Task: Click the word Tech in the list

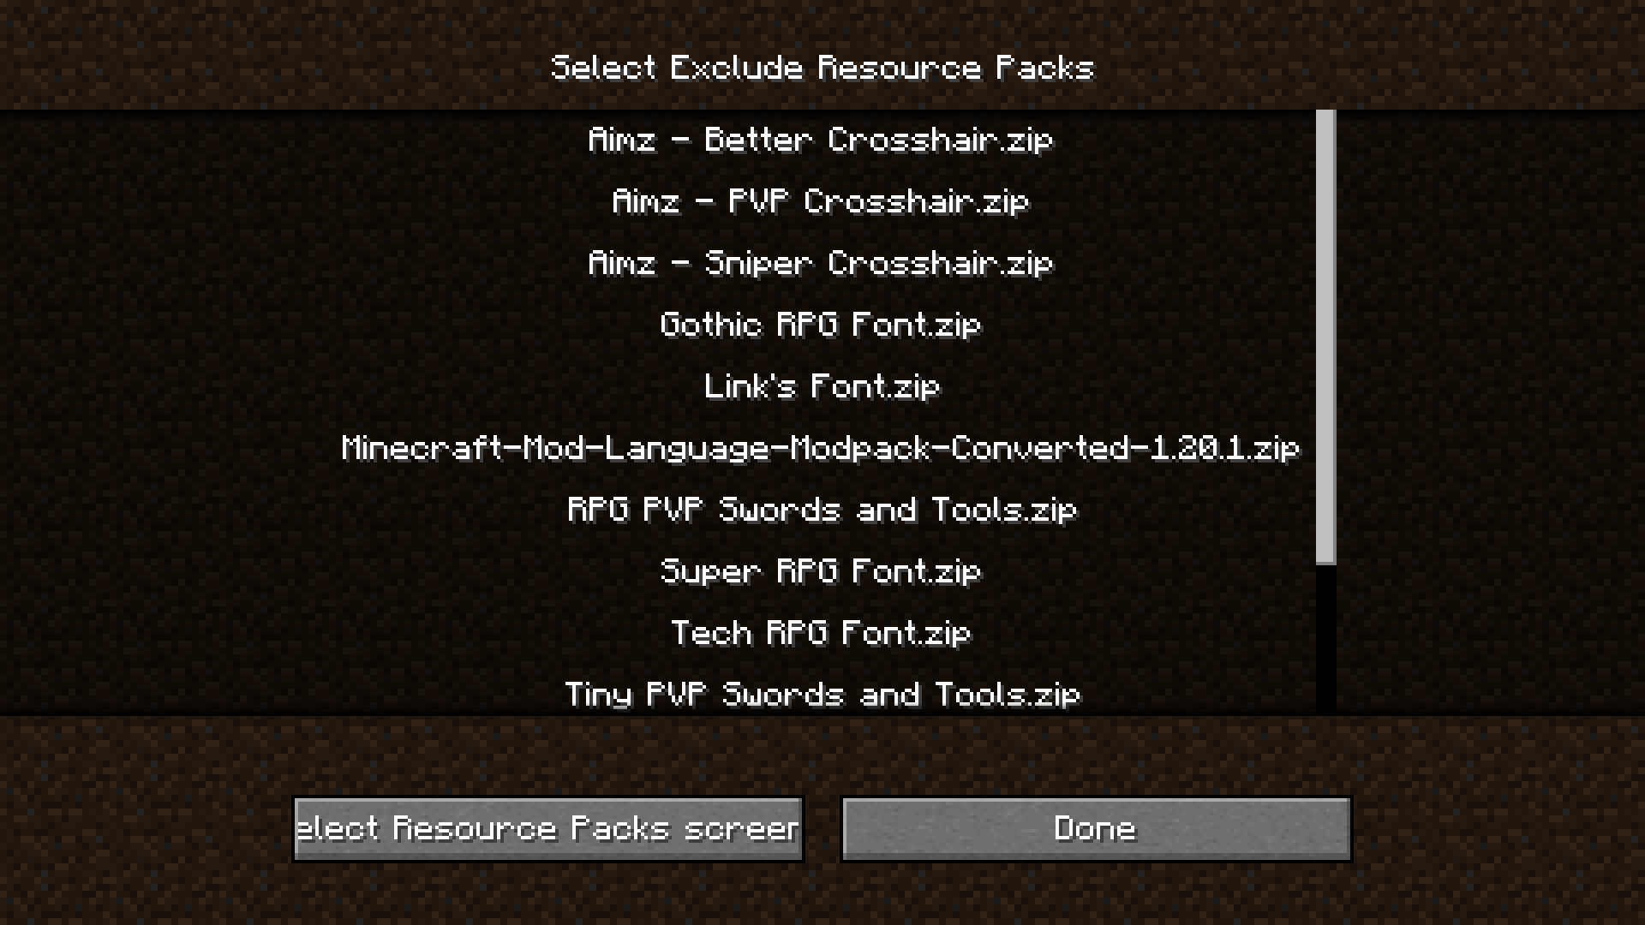Action: point(710,633)
